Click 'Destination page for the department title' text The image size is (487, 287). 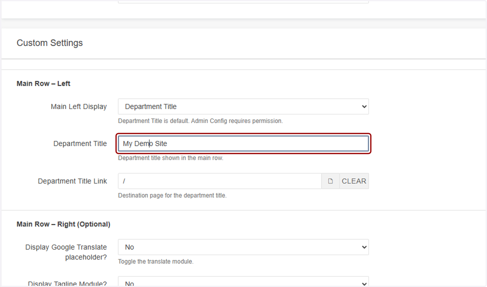pyautogui.click(x=172, y=195)
